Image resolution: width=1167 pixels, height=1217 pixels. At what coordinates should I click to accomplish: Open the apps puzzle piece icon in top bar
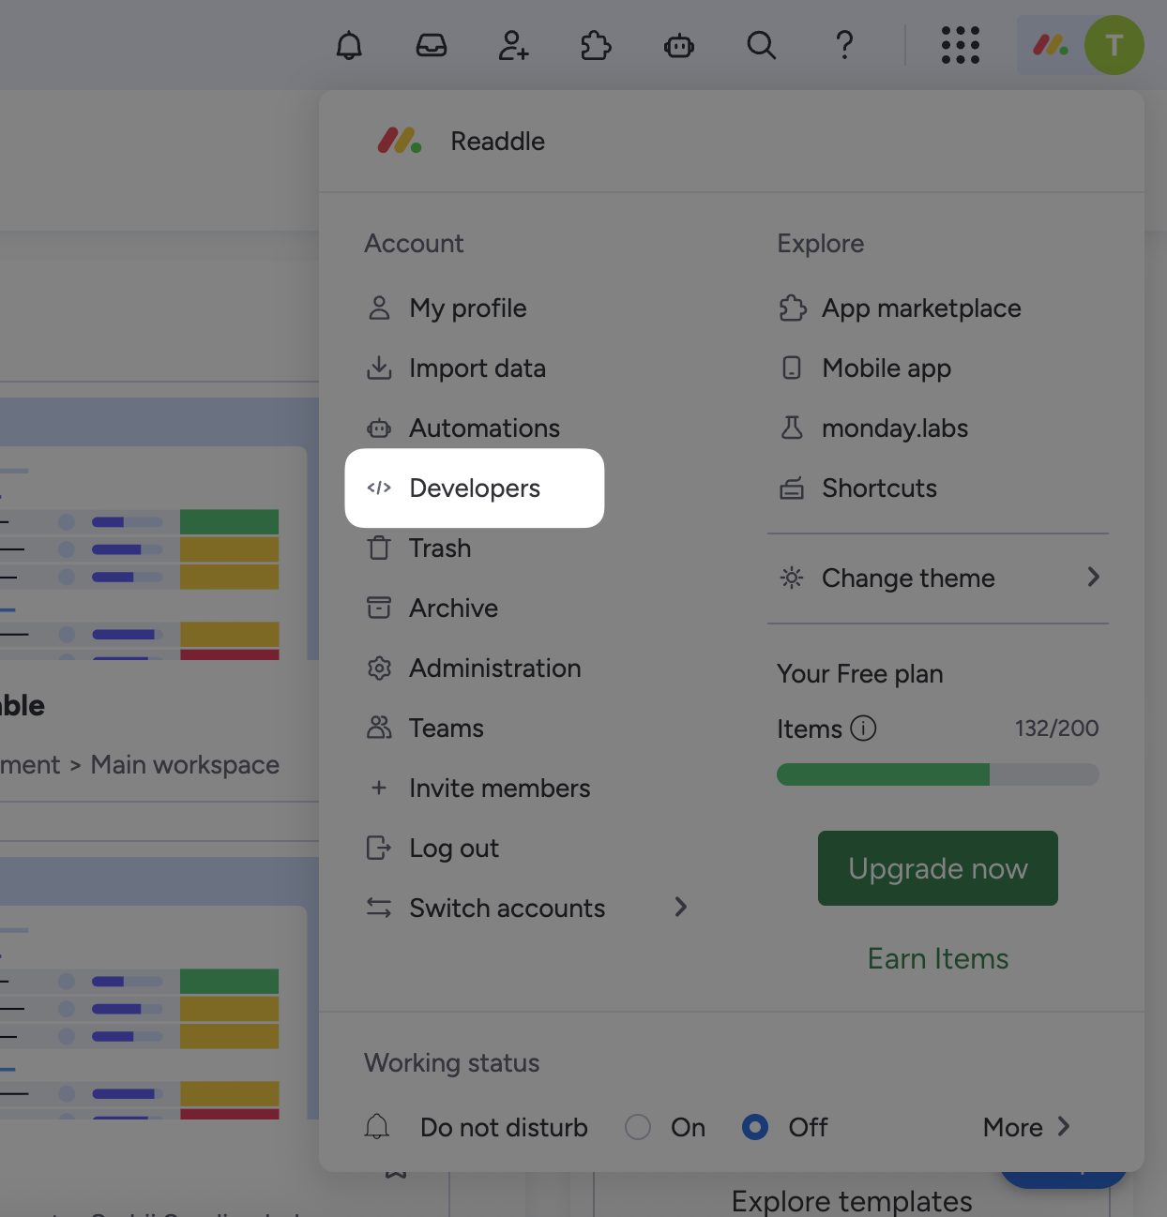tap(596, 45)
